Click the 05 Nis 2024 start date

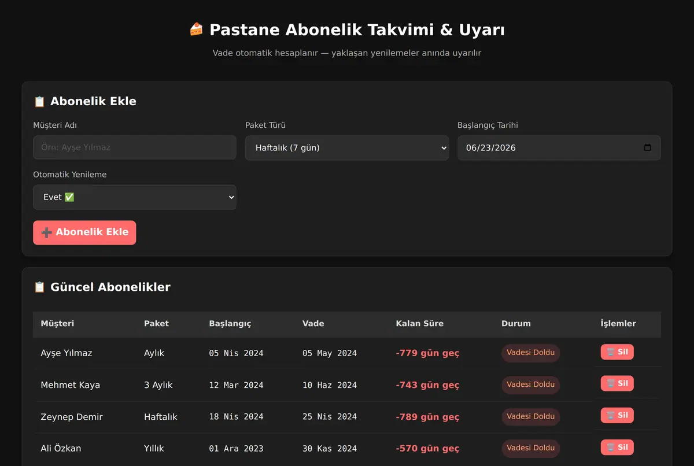pos(236,353)
